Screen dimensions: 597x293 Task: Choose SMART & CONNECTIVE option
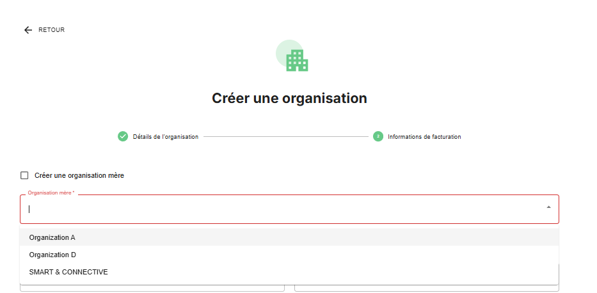289,272
